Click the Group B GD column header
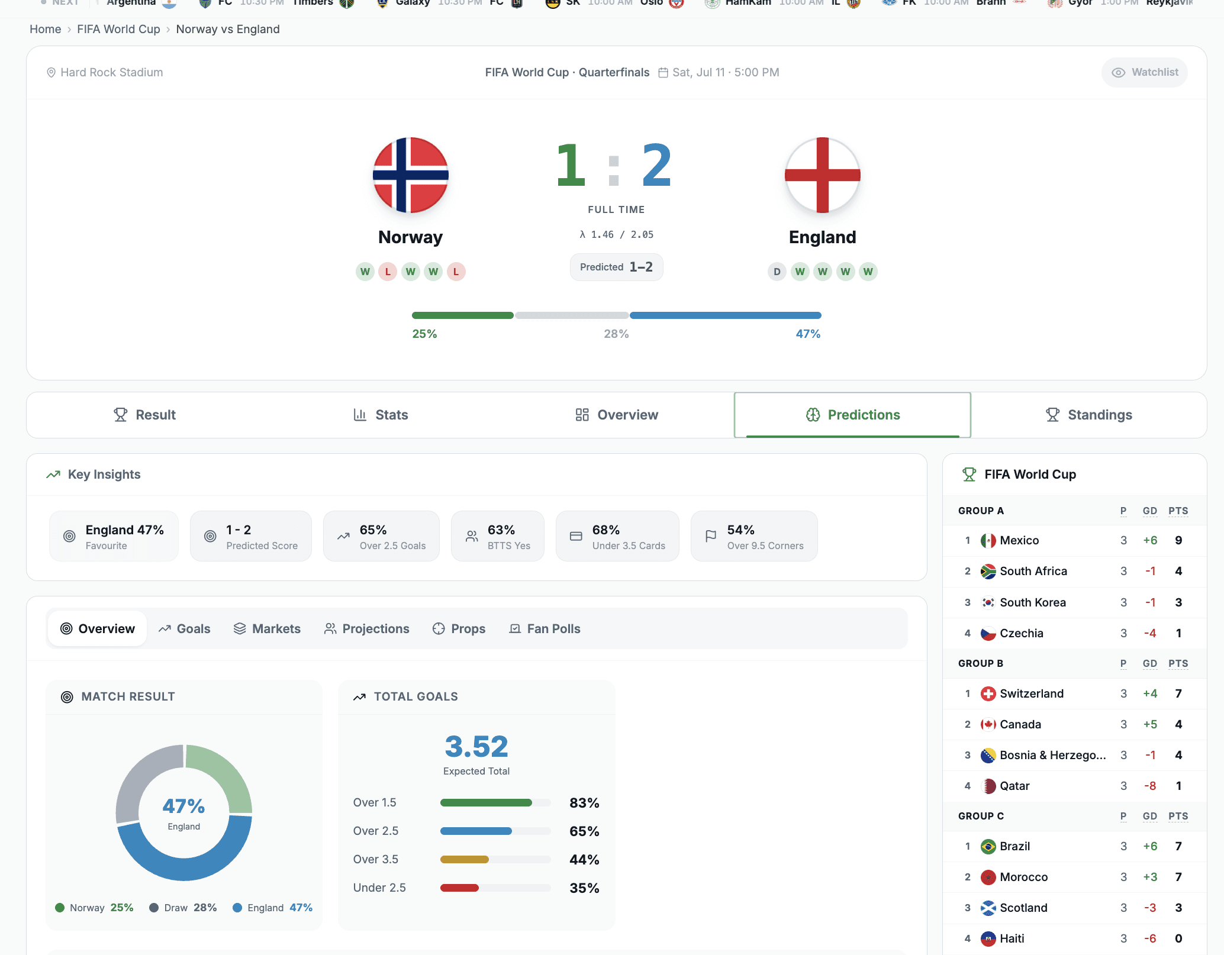Viewport: 1224px width, 955px height. [1149, 663]
